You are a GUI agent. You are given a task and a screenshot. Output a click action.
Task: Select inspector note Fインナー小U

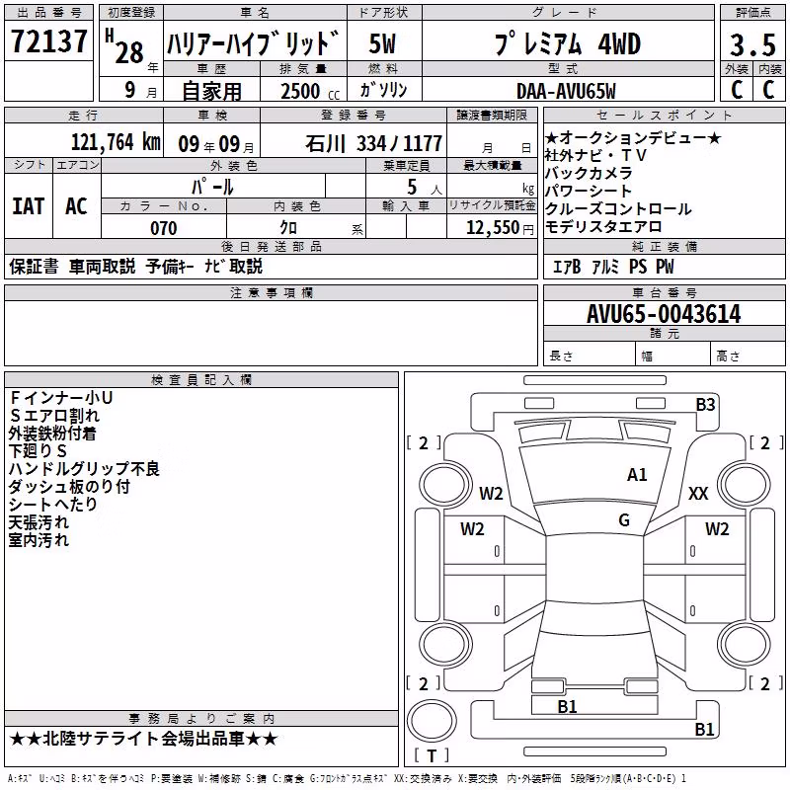[x=61, y=398]
